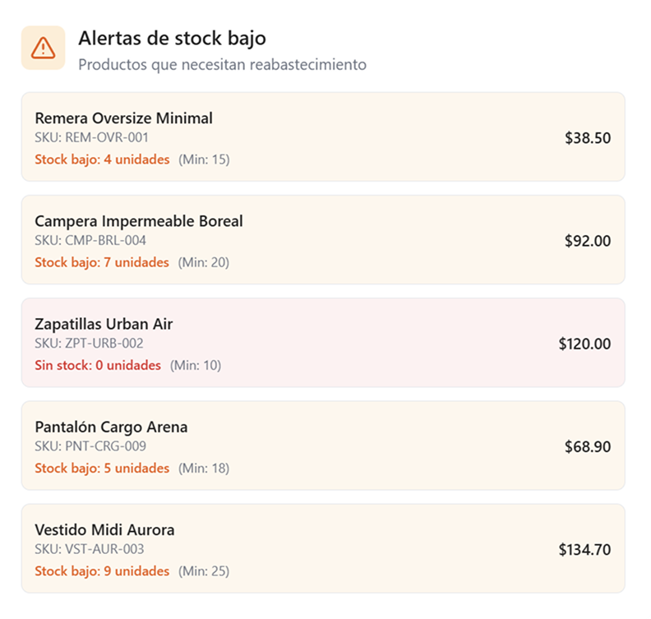
Task: Click the $68.90 price
Action: tap(587, 447)
